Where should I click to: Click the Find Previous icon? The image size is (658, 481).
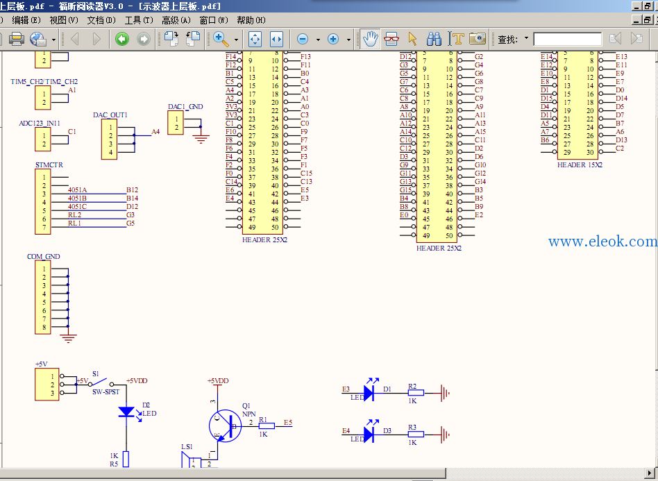(615, 39)
